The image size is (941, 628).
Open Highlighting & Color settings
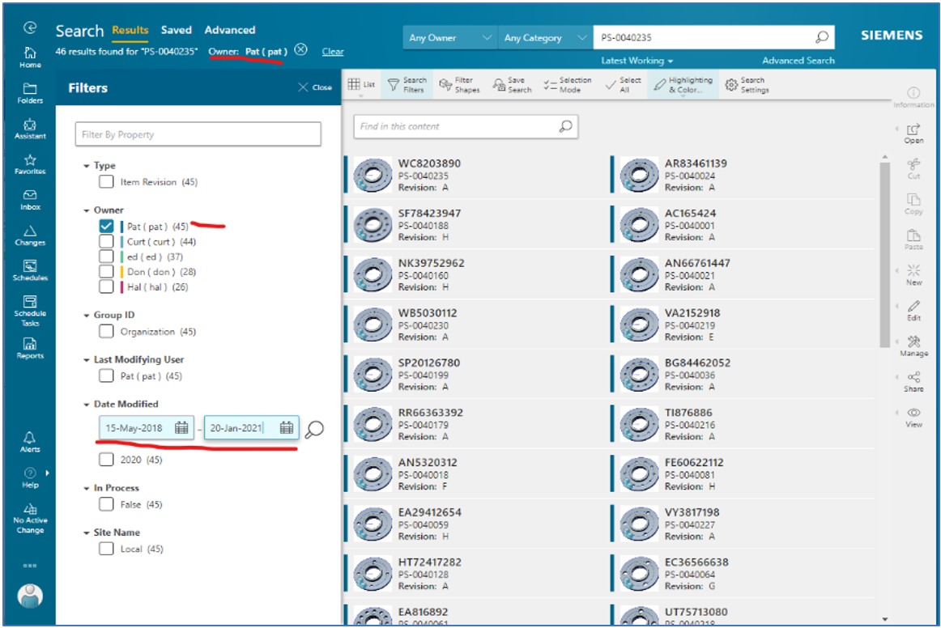683,84
